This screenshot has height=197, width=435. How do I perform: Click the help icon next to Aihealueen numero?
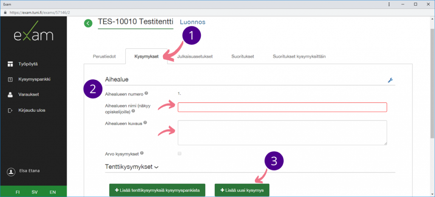146,93
